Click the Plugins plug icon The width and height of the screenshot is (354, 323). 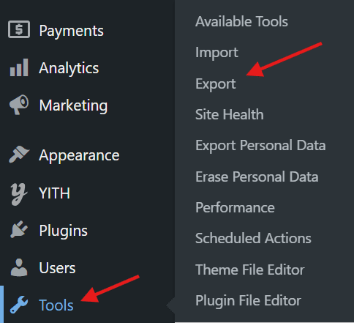[19, 229]
